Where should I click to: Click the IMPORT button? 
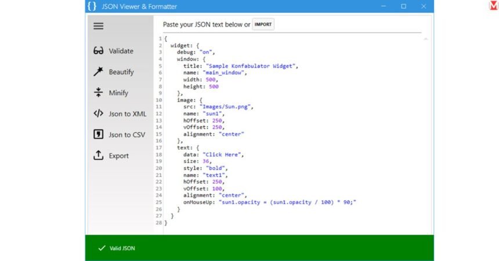click(x=263, y=24)
